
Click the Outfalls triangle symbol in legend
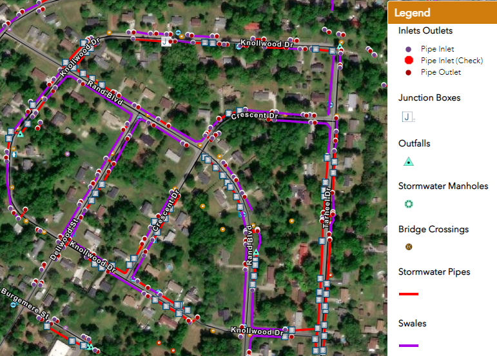(409, 161)
